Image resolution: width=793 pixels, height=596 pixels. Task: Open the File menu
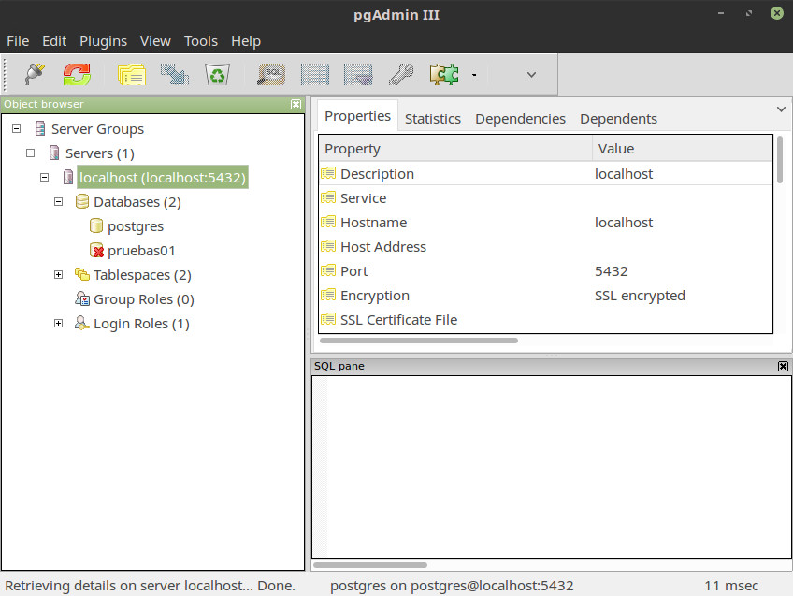pyautogui.click(x=18, y=41)
